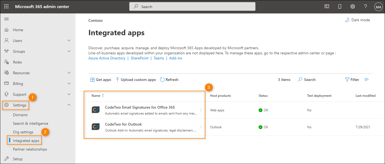Open the SharePoint admin link
The height and width of the screenshot is (164, 385).
(139, 58)
